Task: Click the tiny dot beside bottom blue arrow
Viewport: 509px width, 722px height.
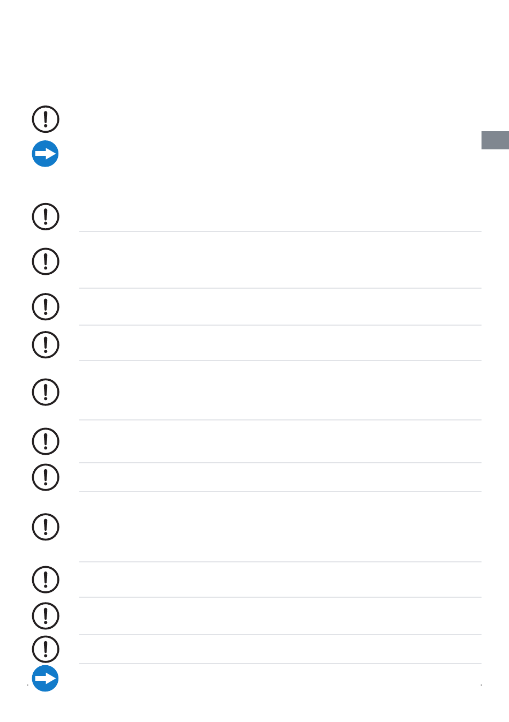Action: 27,685
